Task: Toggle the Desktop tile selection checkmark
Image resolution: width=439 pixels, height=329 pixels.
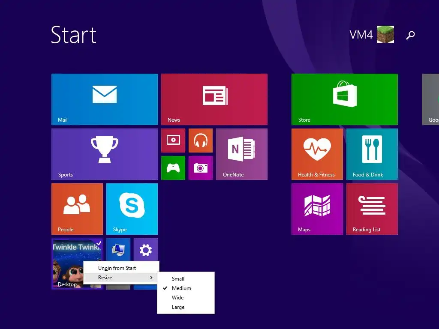Action: click(x=99, y=242)
